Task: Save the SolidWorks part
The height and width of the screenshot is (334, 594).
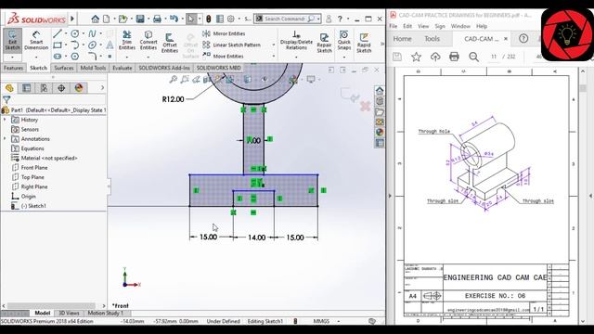Action: point(140,19)
